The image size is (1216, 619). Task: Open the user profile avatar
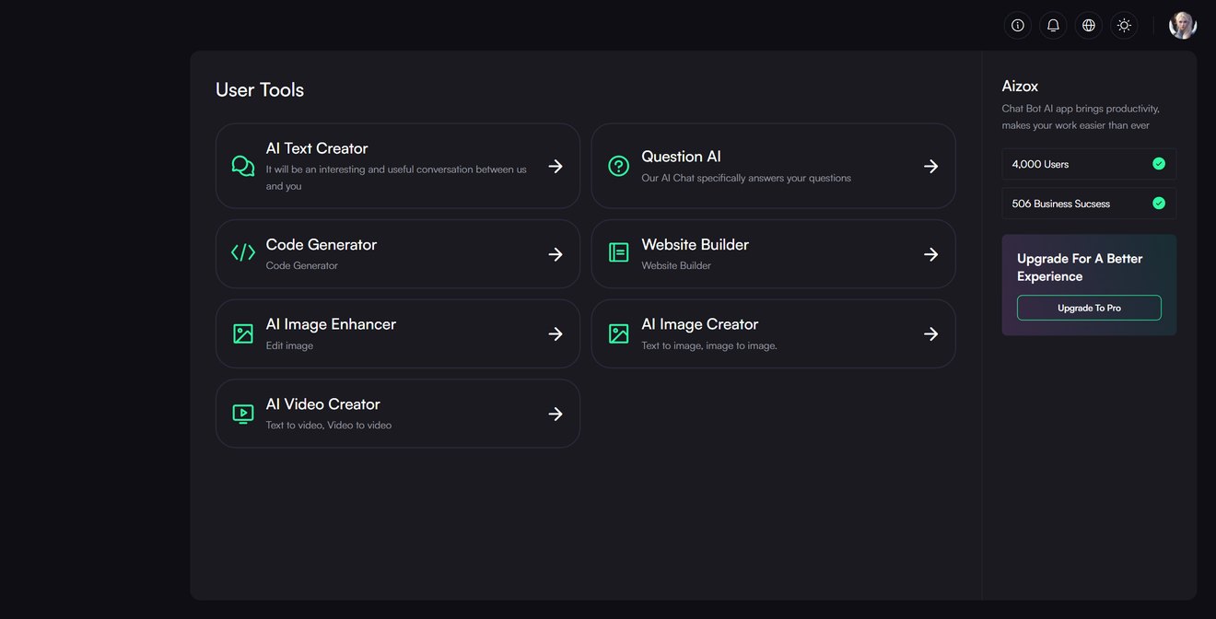tap(1183, 26)
